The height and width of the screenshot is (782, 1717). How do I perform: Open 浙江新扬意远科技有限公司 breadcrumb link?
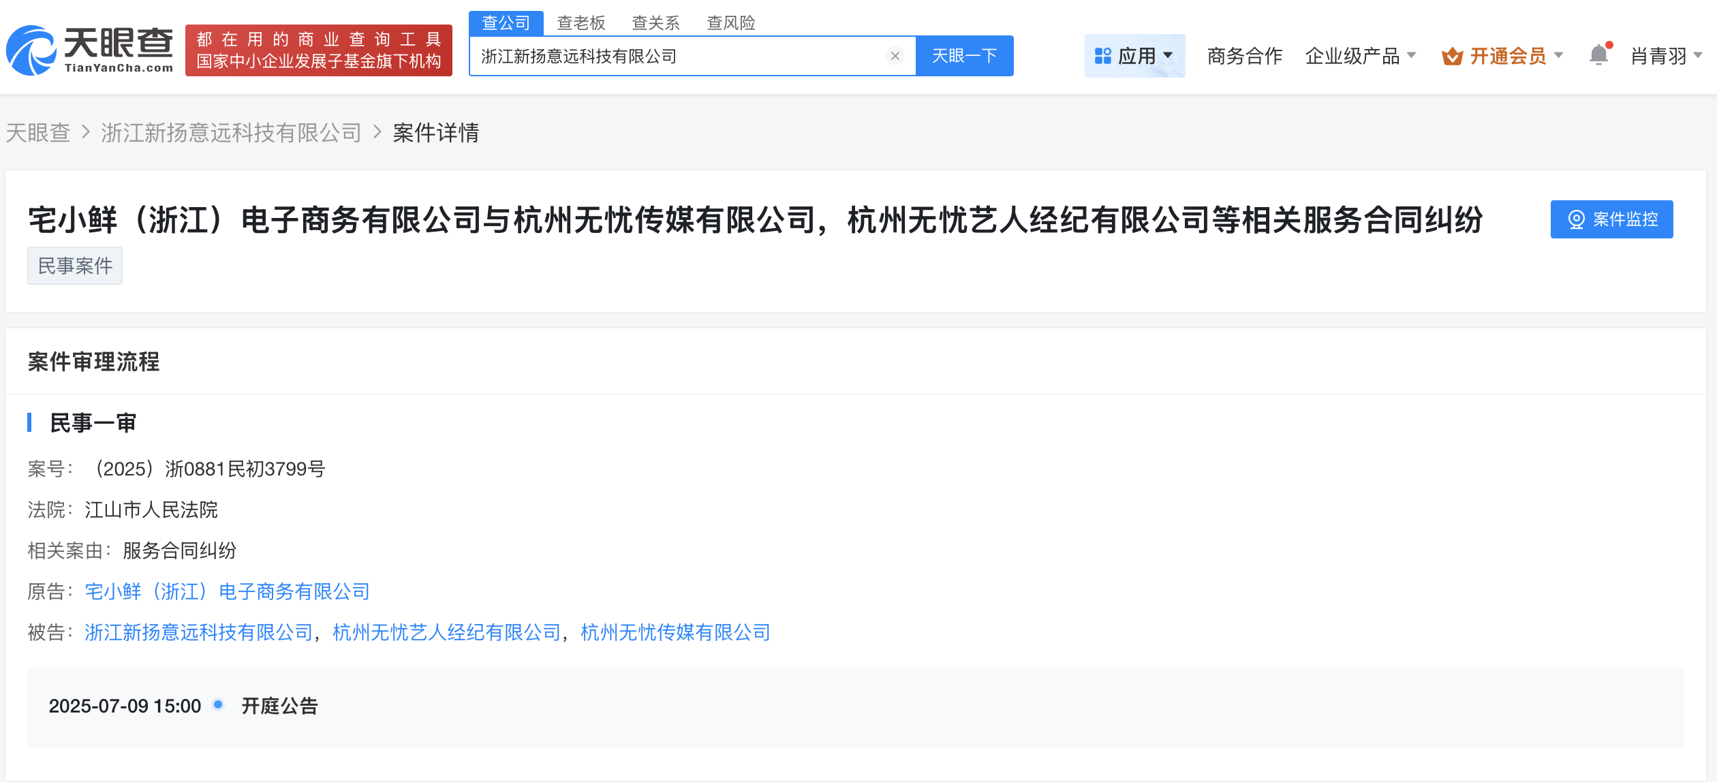coord(231,133)
